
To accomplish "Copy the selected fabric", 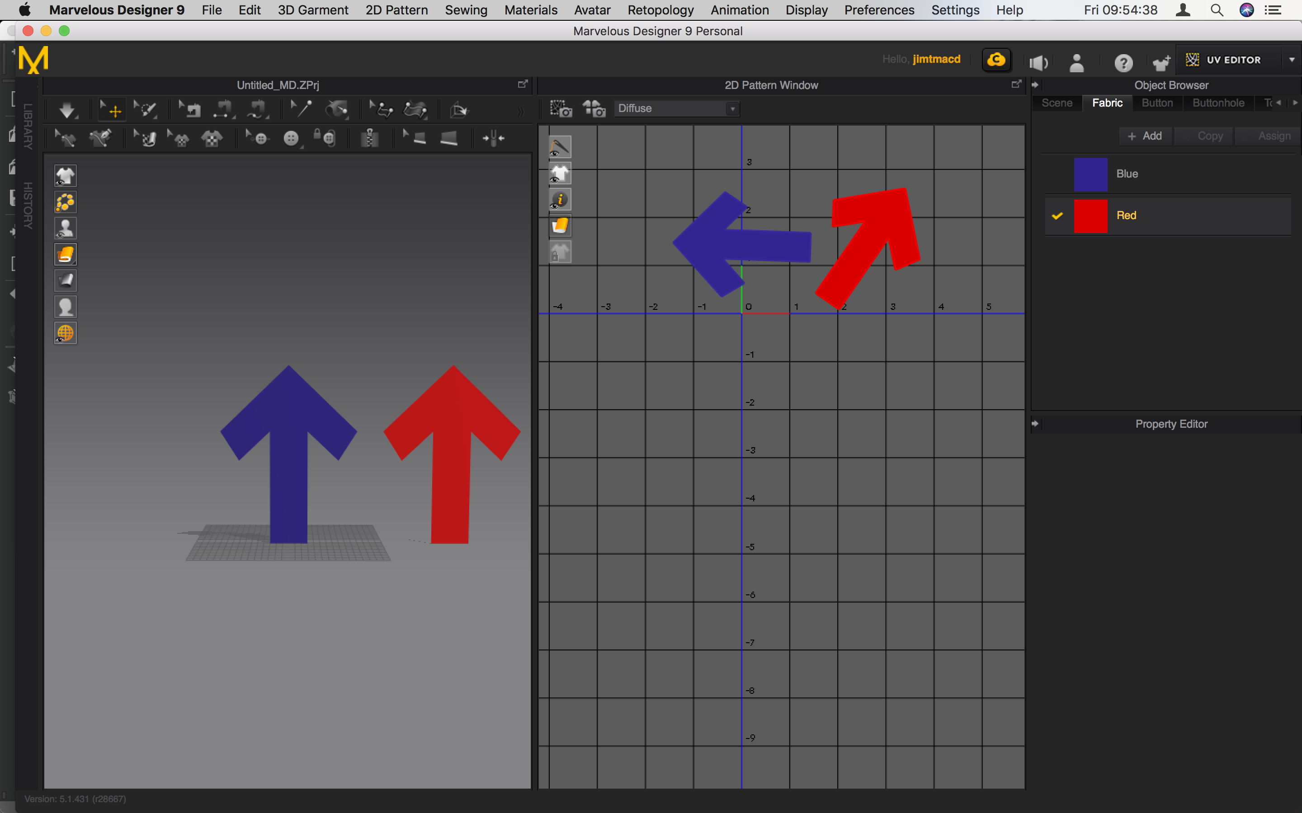I will [x=1203, y=135].
